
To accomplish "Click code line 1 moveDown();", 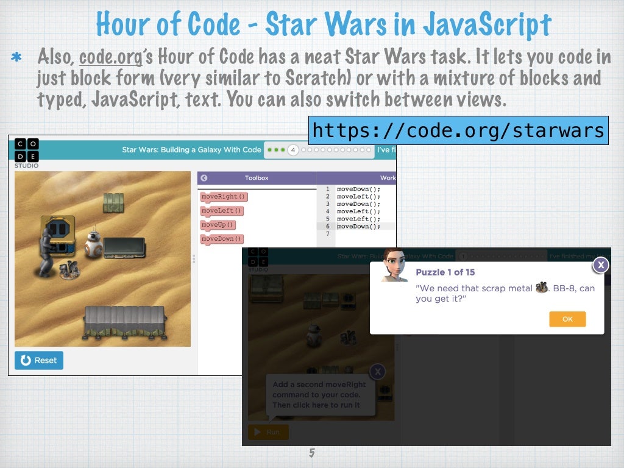I will (358, 189).
